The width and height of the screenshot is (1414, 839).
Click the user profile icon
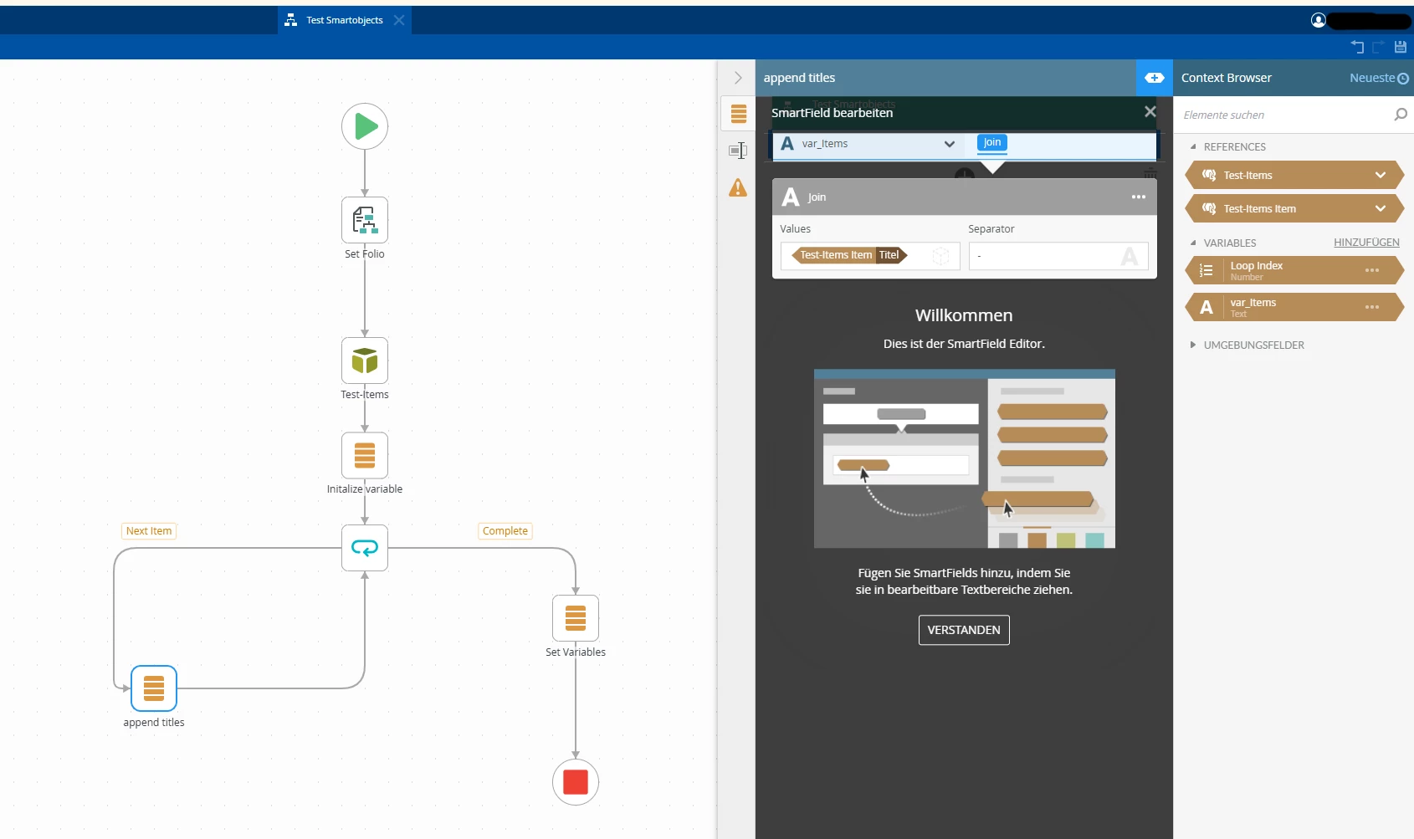tap(1319, 20)
